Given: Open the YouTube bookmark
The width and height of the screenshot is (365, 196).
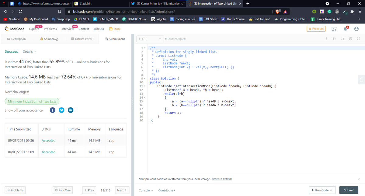Looking at the screenshot, I should click(x=12, y=19).
